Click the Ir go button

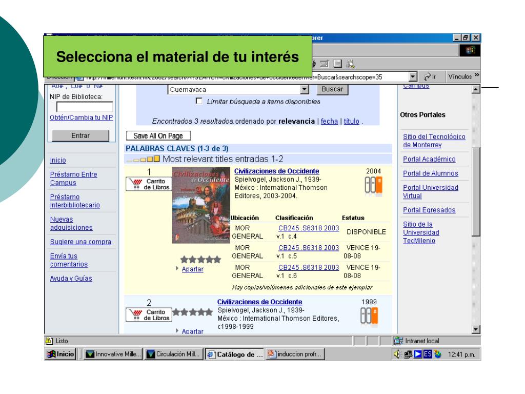tap(430, 77)
